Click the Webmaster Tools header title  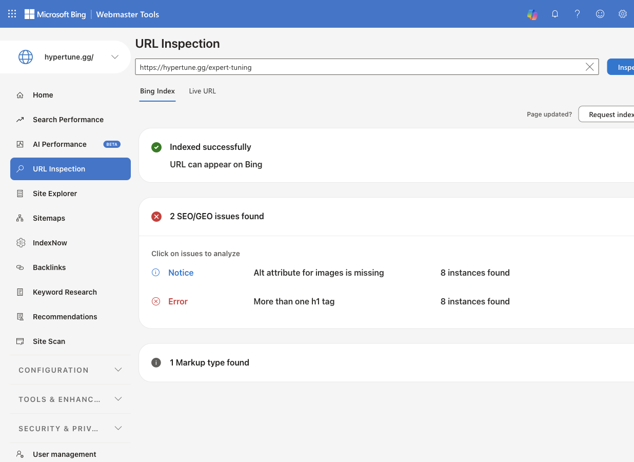click(128, 14)
